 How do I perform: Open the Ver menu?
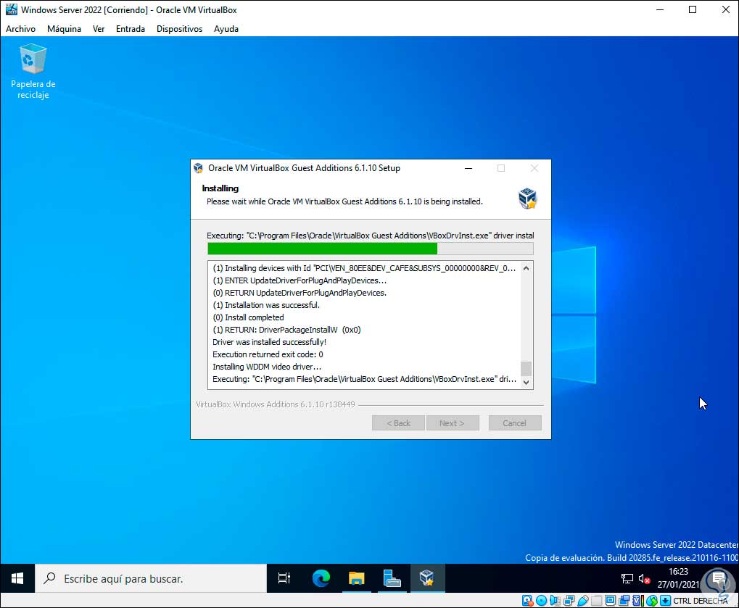[99, 29]
